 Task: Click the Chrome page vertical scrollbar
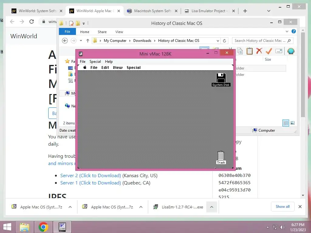[303, 75]
